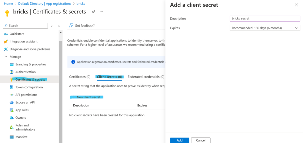Click the Expose an API cloud icon
This screenshot has width=303, height=143.
pos(12,103)
